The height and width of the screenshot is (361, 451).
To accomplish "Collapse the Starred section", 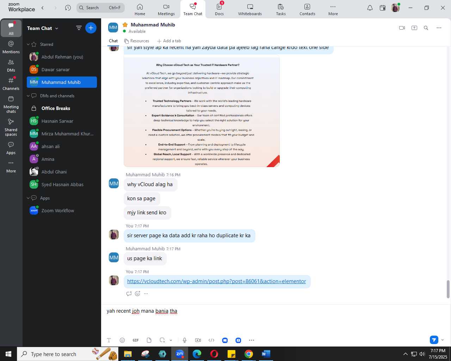I will [x=28, y=44].
